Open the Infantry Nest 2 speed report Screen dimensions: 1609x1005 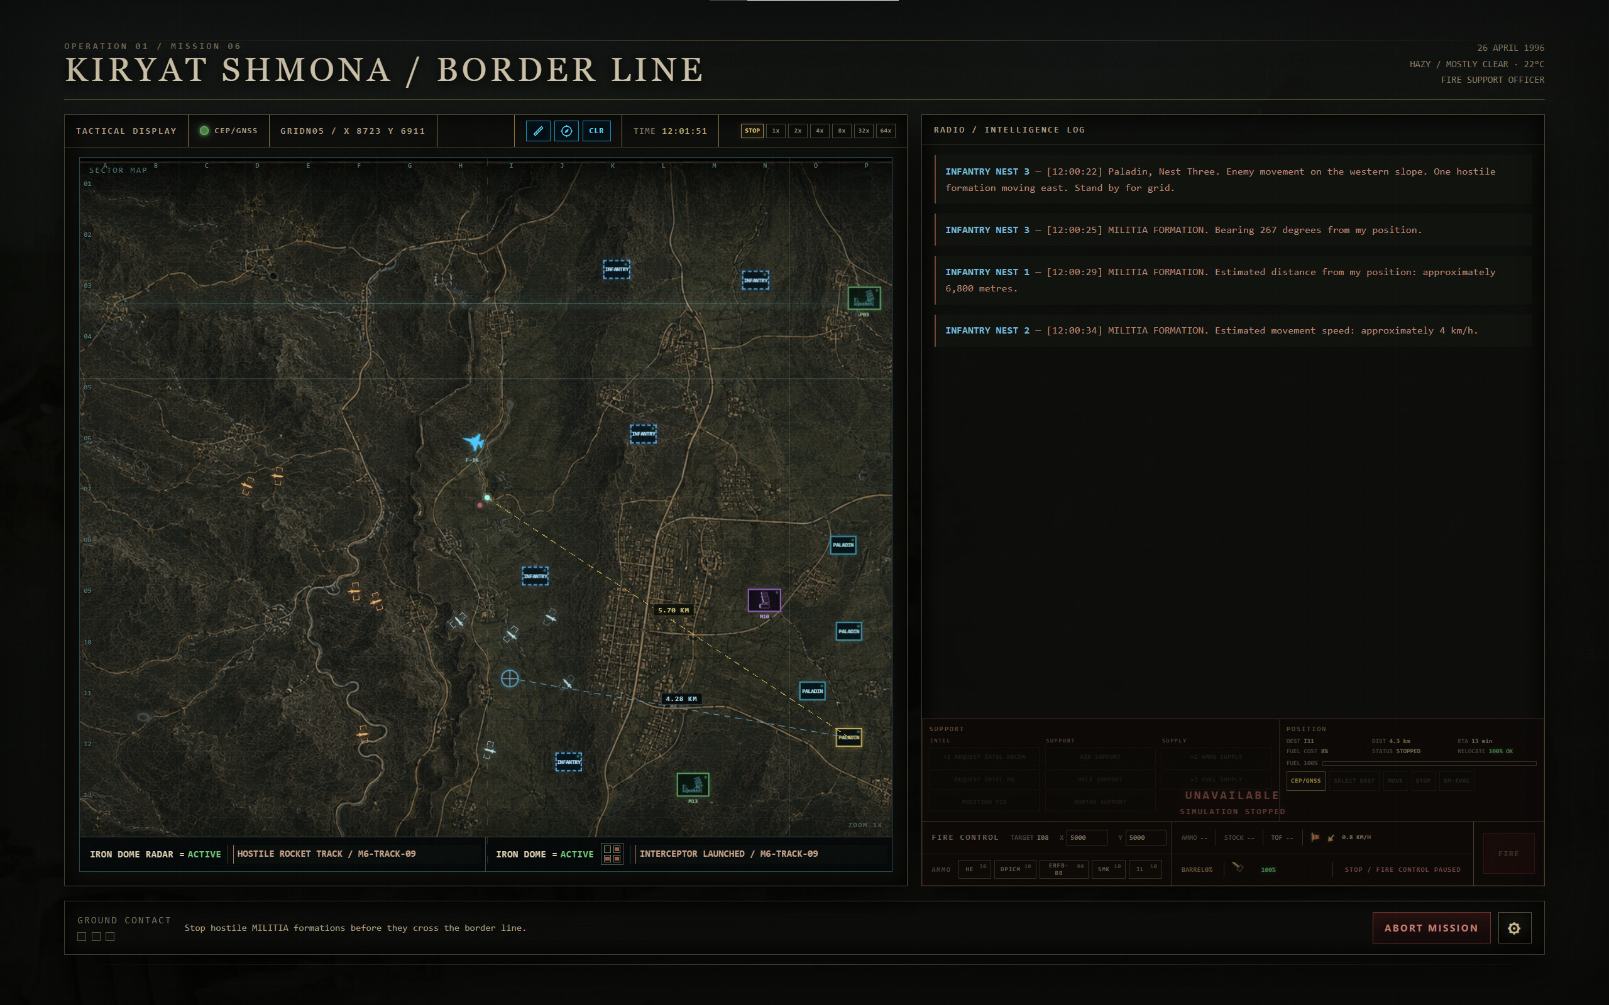[x=1233, y=330]
